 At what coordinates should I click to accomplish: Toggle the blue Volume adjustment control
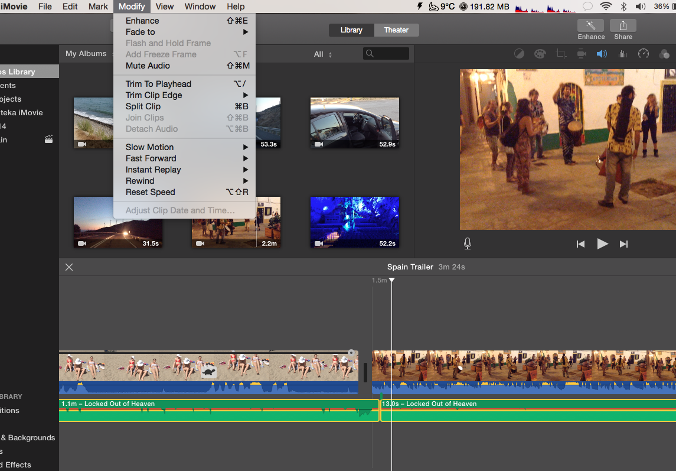click(602, 53)
